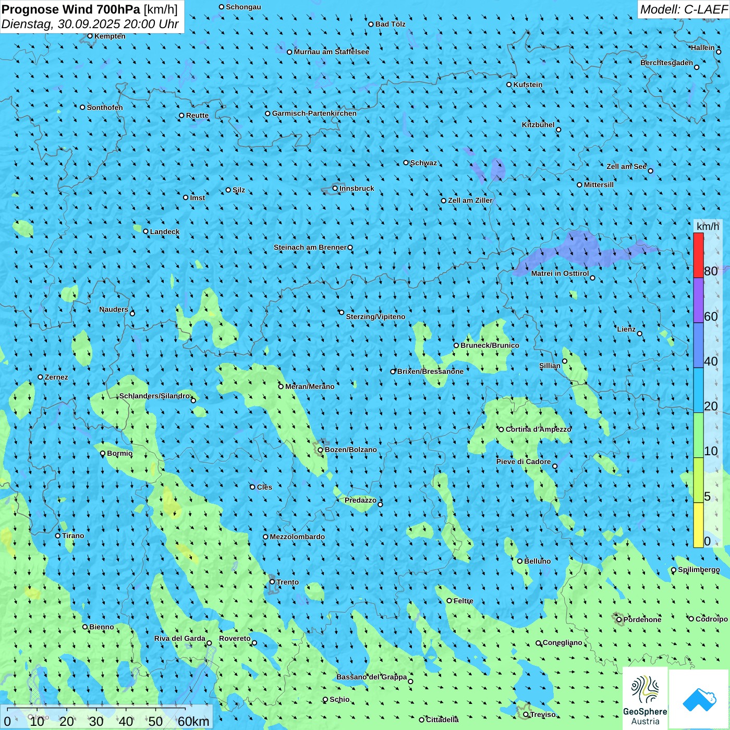Click the 'Rovereto' label

pos(235,638)
